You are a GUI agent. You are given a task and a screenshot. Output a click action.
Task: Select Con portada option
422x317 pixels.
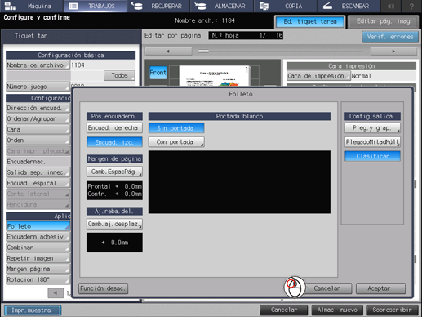(x=176, y=142)
